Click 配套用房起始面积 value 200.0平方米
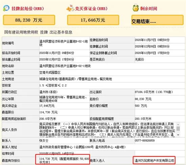This screenshot has width=186, height=165. tap(48, 119)
